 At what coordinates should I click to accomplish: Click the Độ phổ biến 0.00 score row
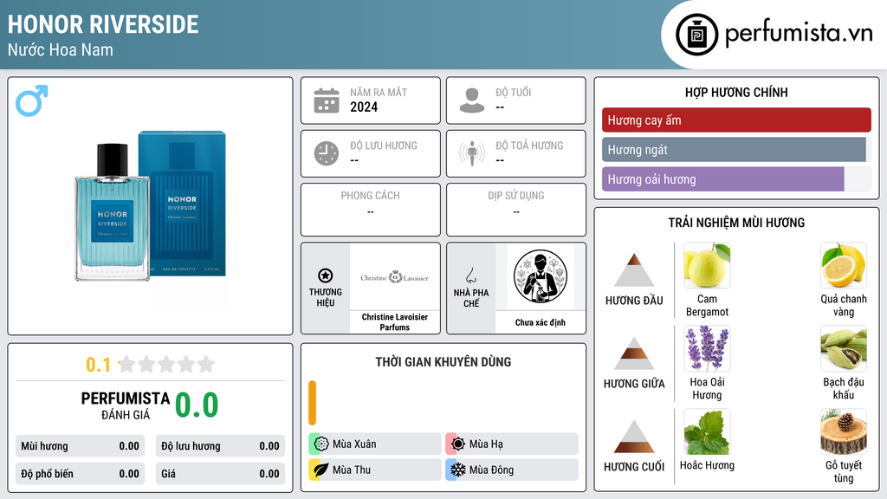(80, 474)
